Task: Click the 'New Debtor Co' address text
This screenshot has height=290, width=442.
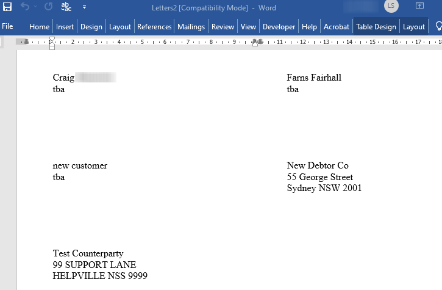Action: point(318,165)
